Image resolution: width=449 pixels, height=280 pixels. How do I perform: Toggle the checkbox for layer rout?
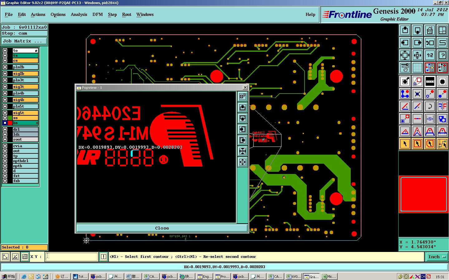5,139
